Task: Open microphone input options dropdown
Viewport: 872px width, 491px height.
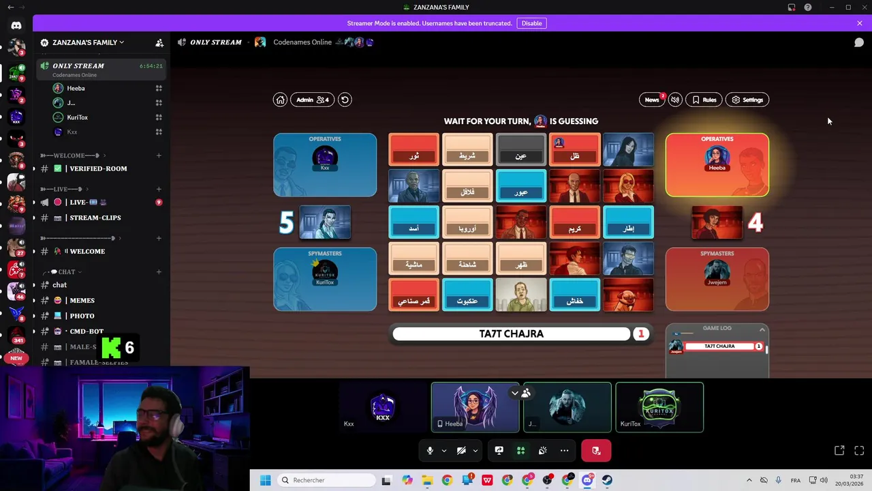Action: [x=443, y=450]
